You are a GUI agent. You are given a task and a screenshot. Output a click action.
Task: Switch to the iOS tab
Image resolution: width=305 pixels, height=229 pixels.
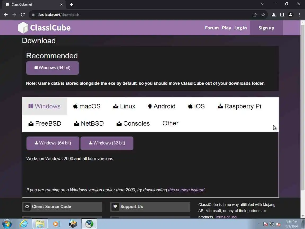click(196, 106)
